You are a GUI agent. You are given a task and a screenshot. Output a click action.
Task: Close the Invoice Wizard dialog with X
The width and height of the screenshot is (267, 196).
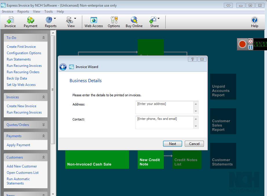click(x=202, y=59)
